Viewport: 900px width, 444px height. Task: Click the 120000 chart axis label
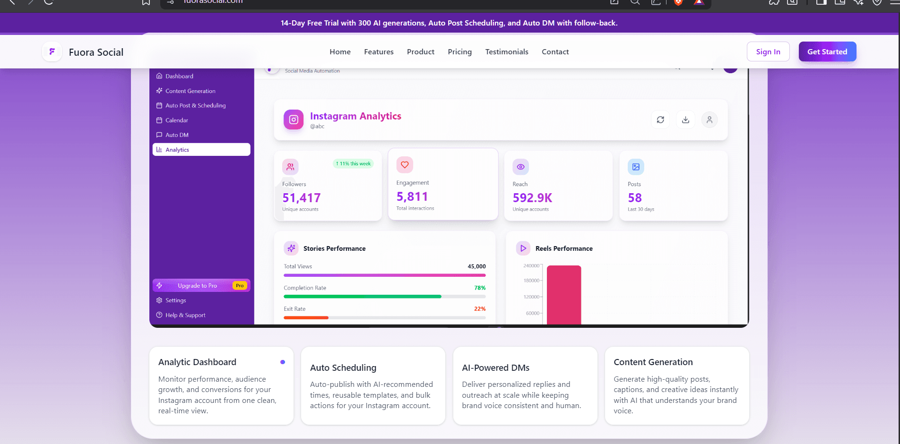click(x=531, y=297)
